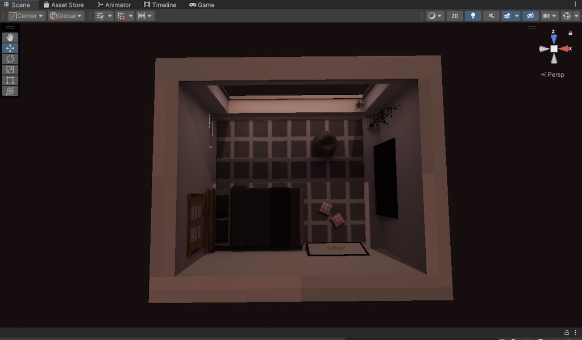The image size is (582, 340).
Task: Switch to the Game tab
Action: 202,5
